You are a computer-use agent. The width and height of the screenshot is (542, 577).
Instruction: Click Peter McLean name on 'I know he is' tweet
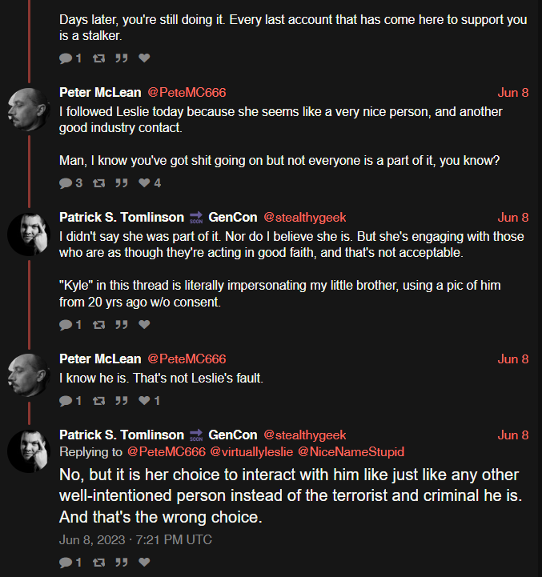click(x=100, y=359)
